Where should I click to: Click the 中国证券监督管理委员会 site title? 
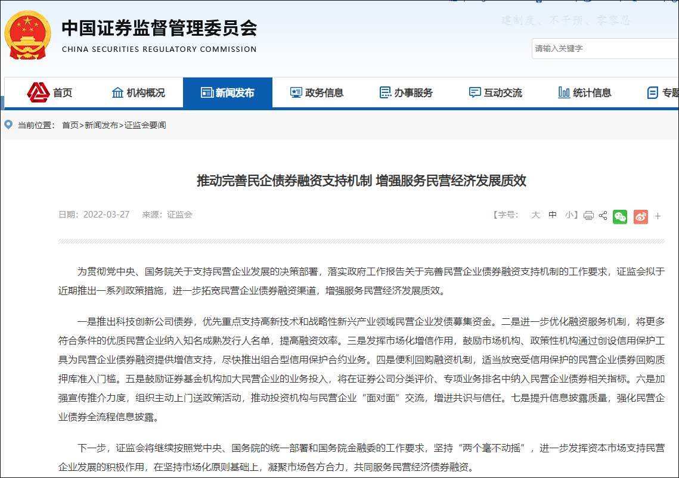[x=159, y=29]
